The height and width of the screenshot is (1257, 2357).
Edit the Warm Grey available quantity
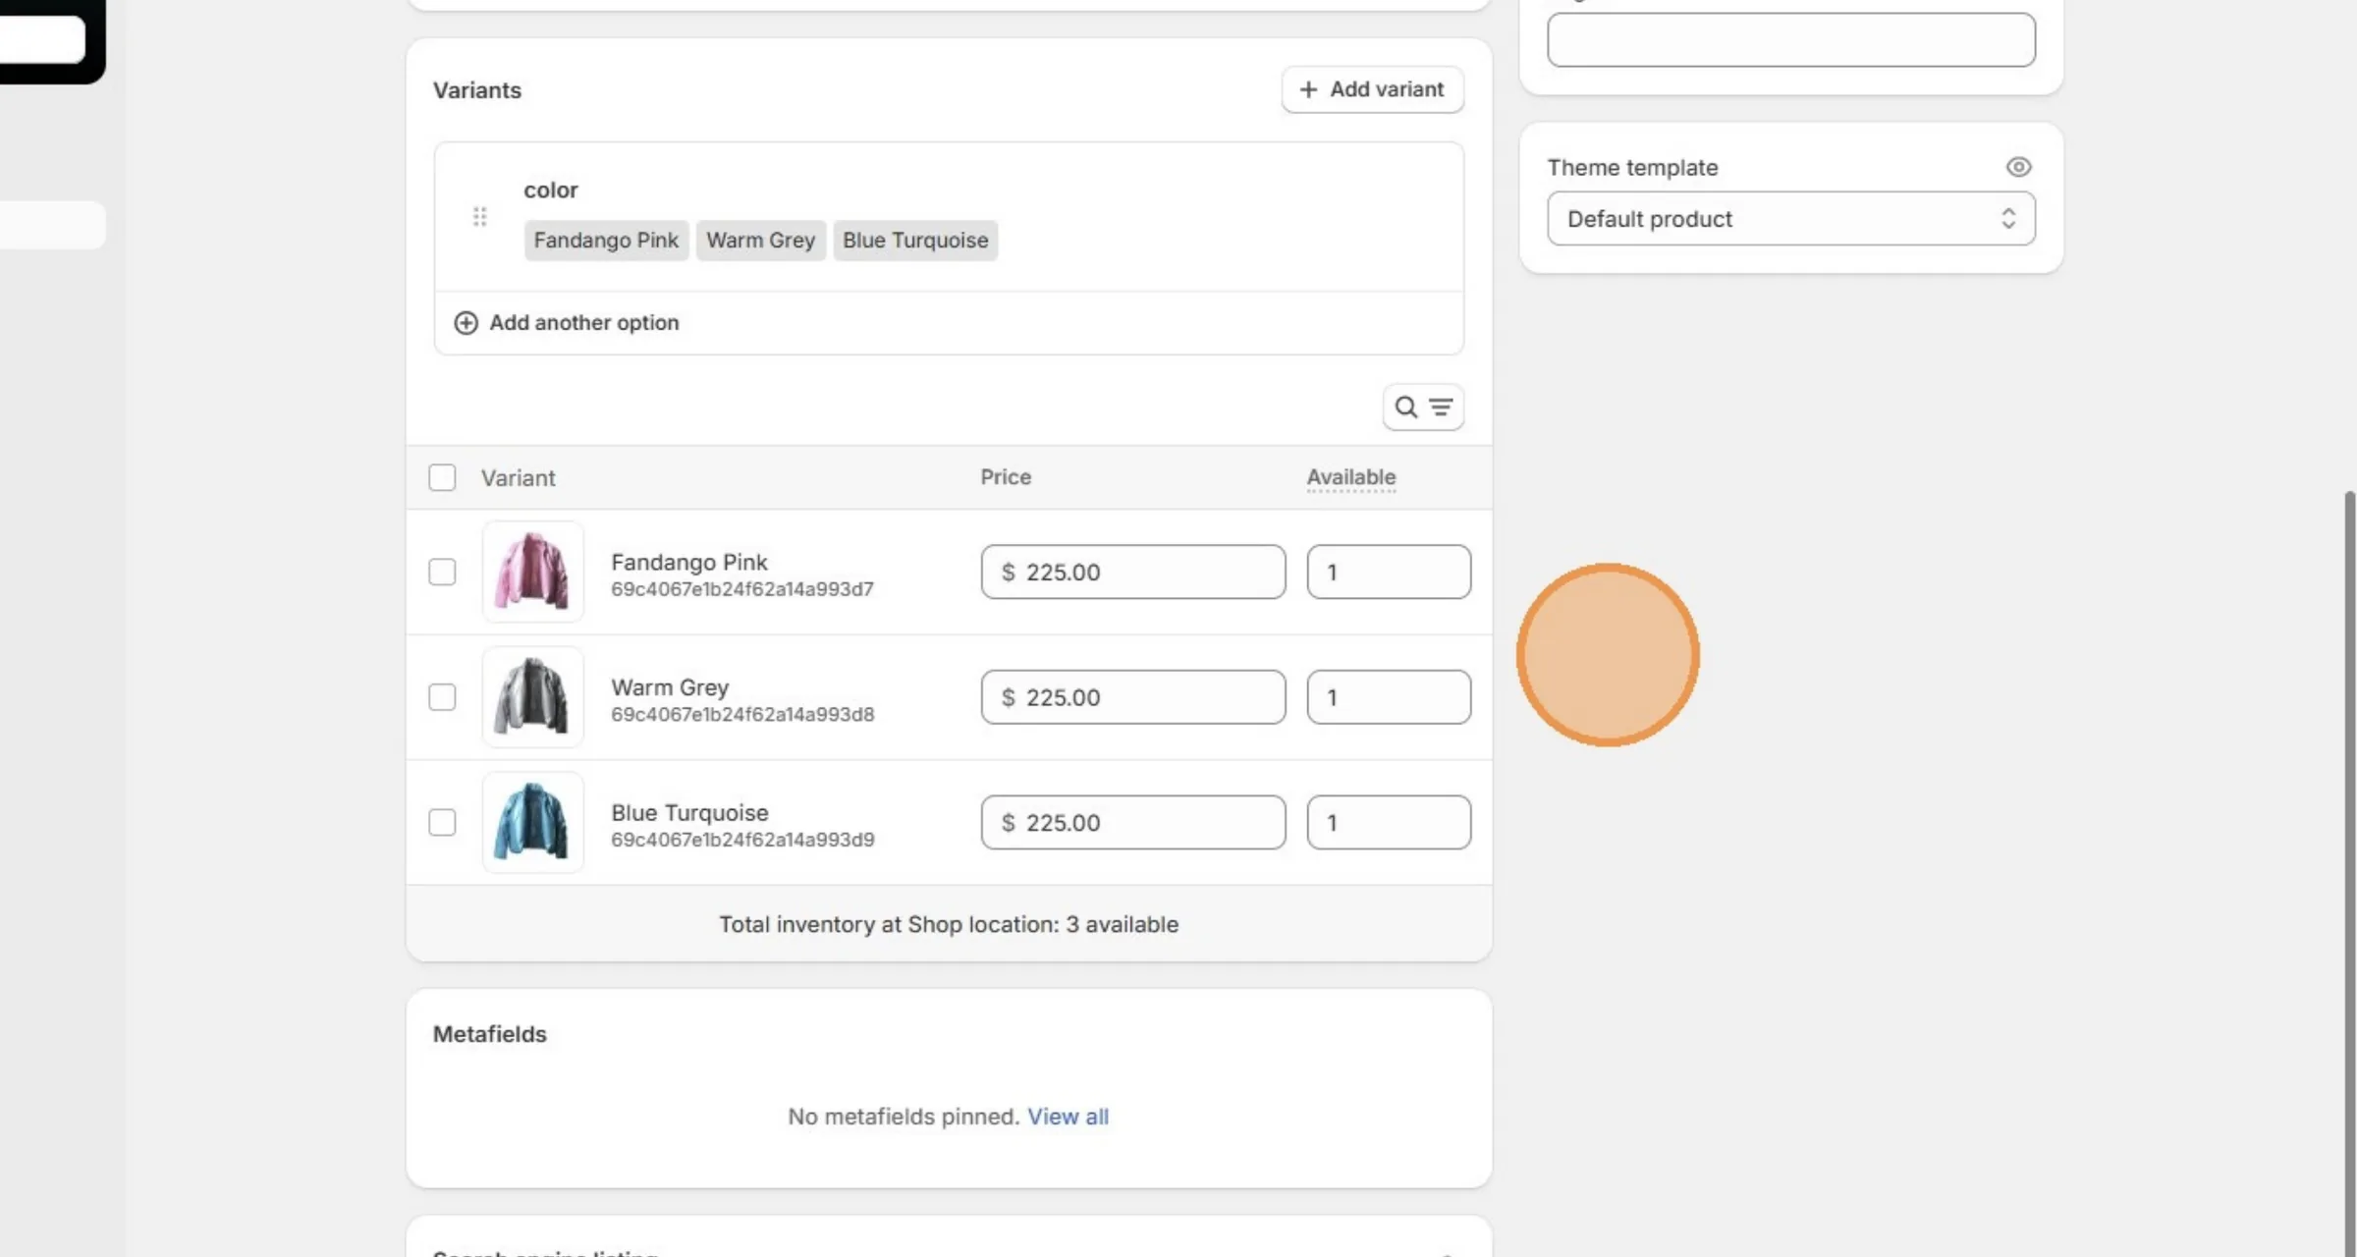pyautogui.click(x=1389, y=697)
